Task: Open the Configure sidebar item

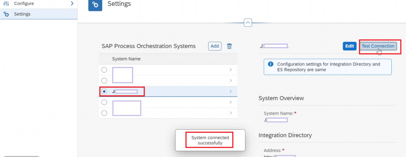Action: (38, 3)
